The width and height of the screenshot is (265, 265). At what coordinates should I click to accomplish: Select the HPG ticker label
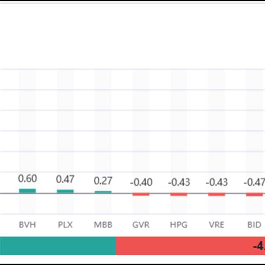coord(179,225)
